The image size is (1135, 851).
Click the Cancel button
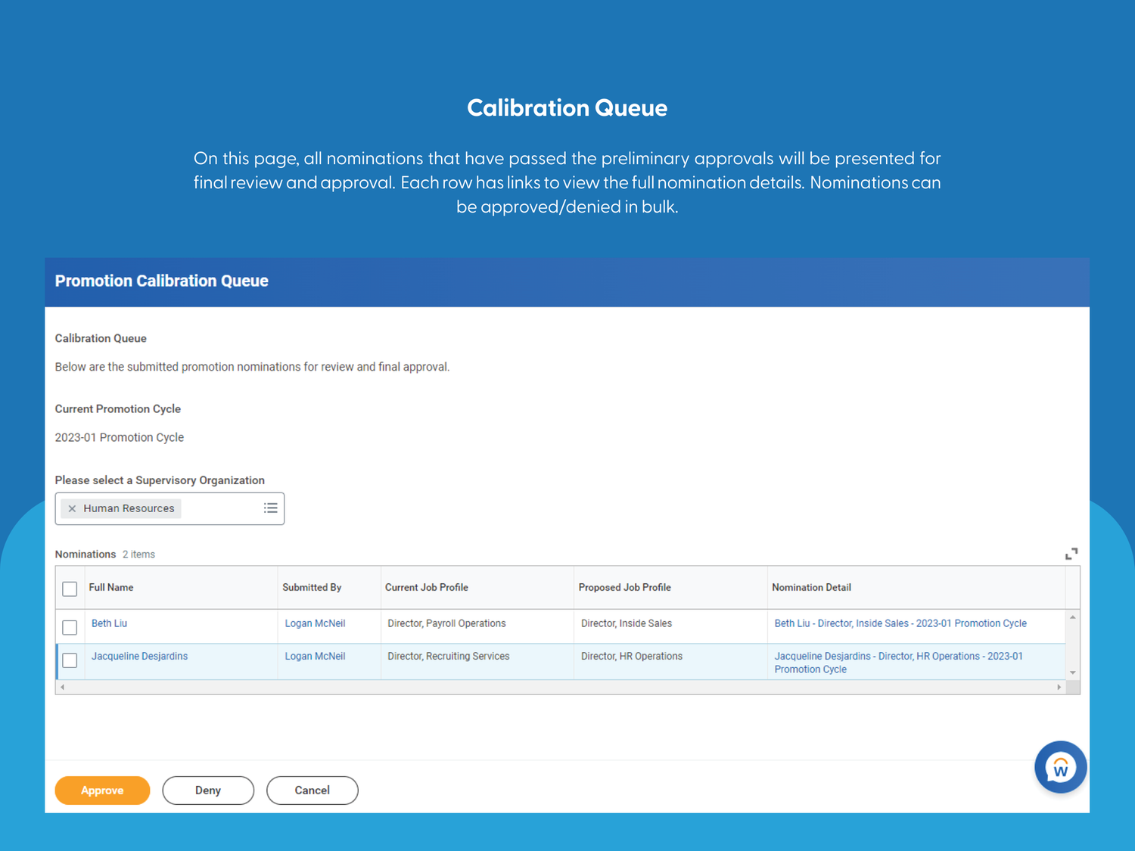(x=312, y=790)
